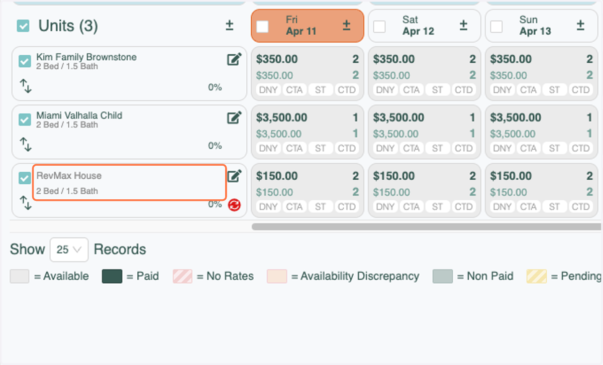Screen dimensions: 603x365
Task: Click up-down arrows icon under Miami Valhalla Child
Action: click(26, 144)
